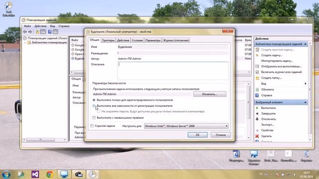319x179 pixels.
Task: Click Импортировать задачу... action
Action: (277, 61)
